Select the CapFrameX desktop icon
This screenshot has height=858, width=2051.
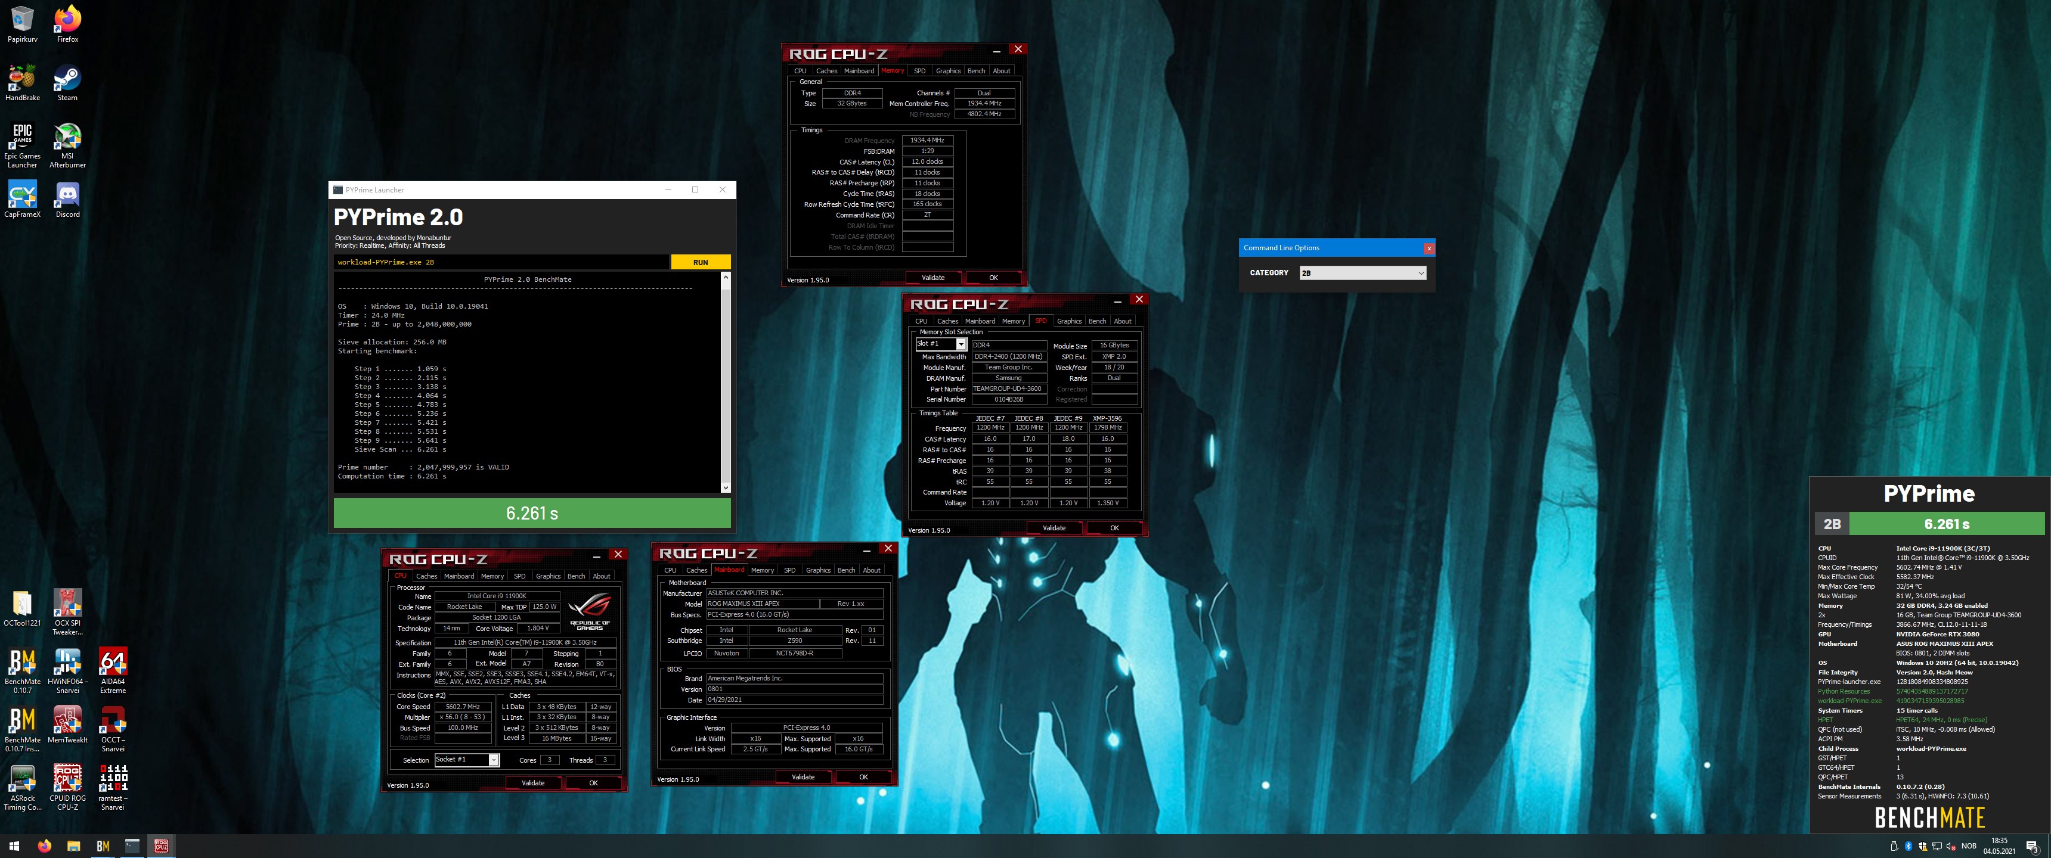pos(22,199)
